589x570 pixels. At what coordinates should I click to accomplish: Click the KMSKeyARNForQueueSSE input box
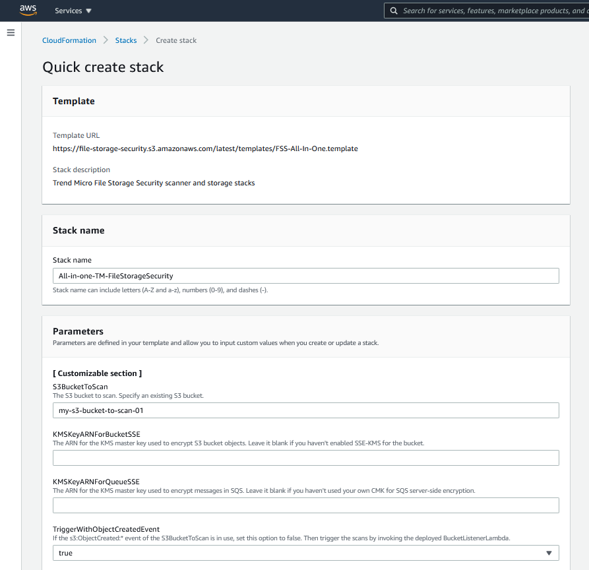[305, 505]
